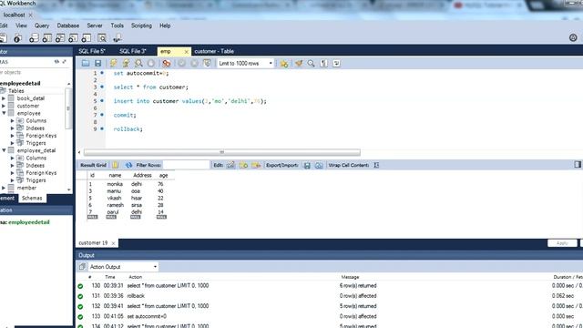Select Triggers under employee_detail table
Screen dimensions: 583x328
(36, 180)
